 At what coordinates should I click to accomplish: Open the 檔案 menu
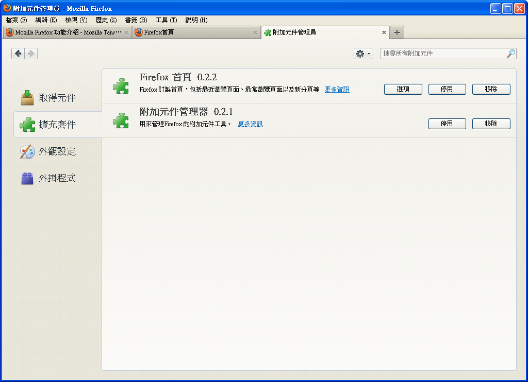click(x=16, y=20)
